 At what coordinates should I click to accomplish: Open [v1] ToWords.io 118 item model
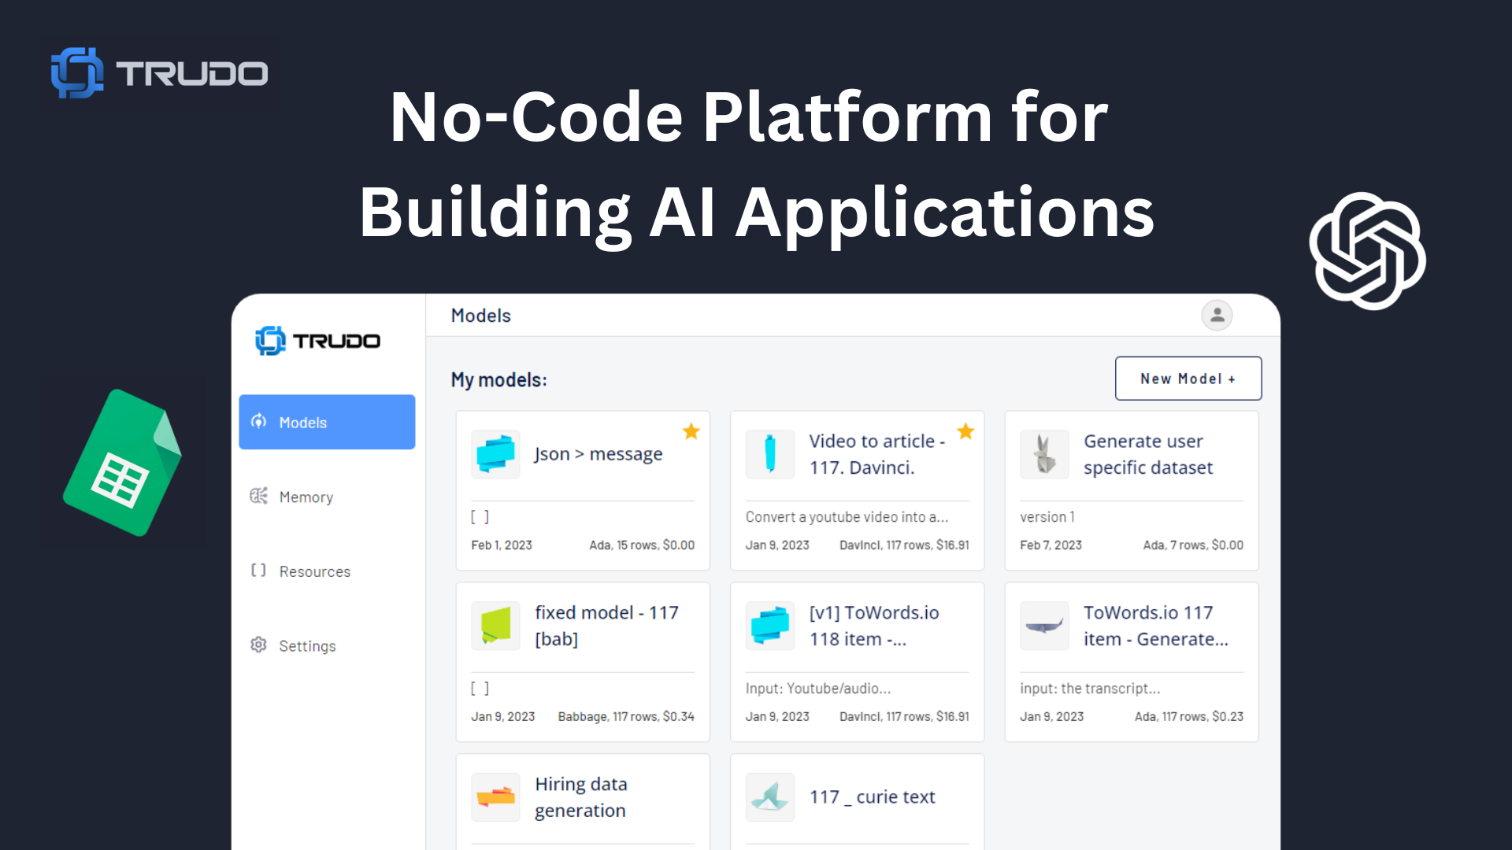pos(874,626)
